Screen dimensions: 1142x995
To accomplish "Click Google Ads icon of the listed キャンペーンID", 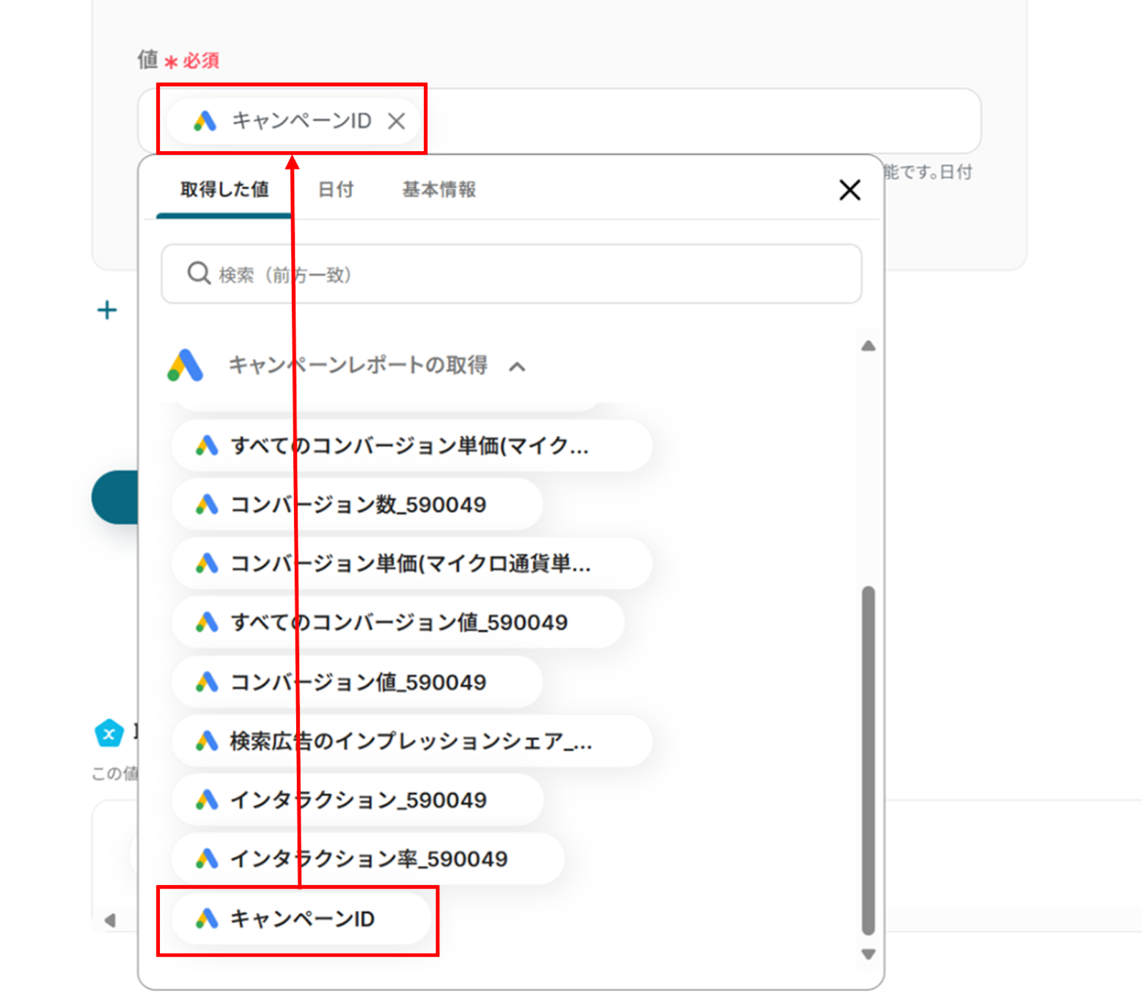I will (x=207, y=919).
